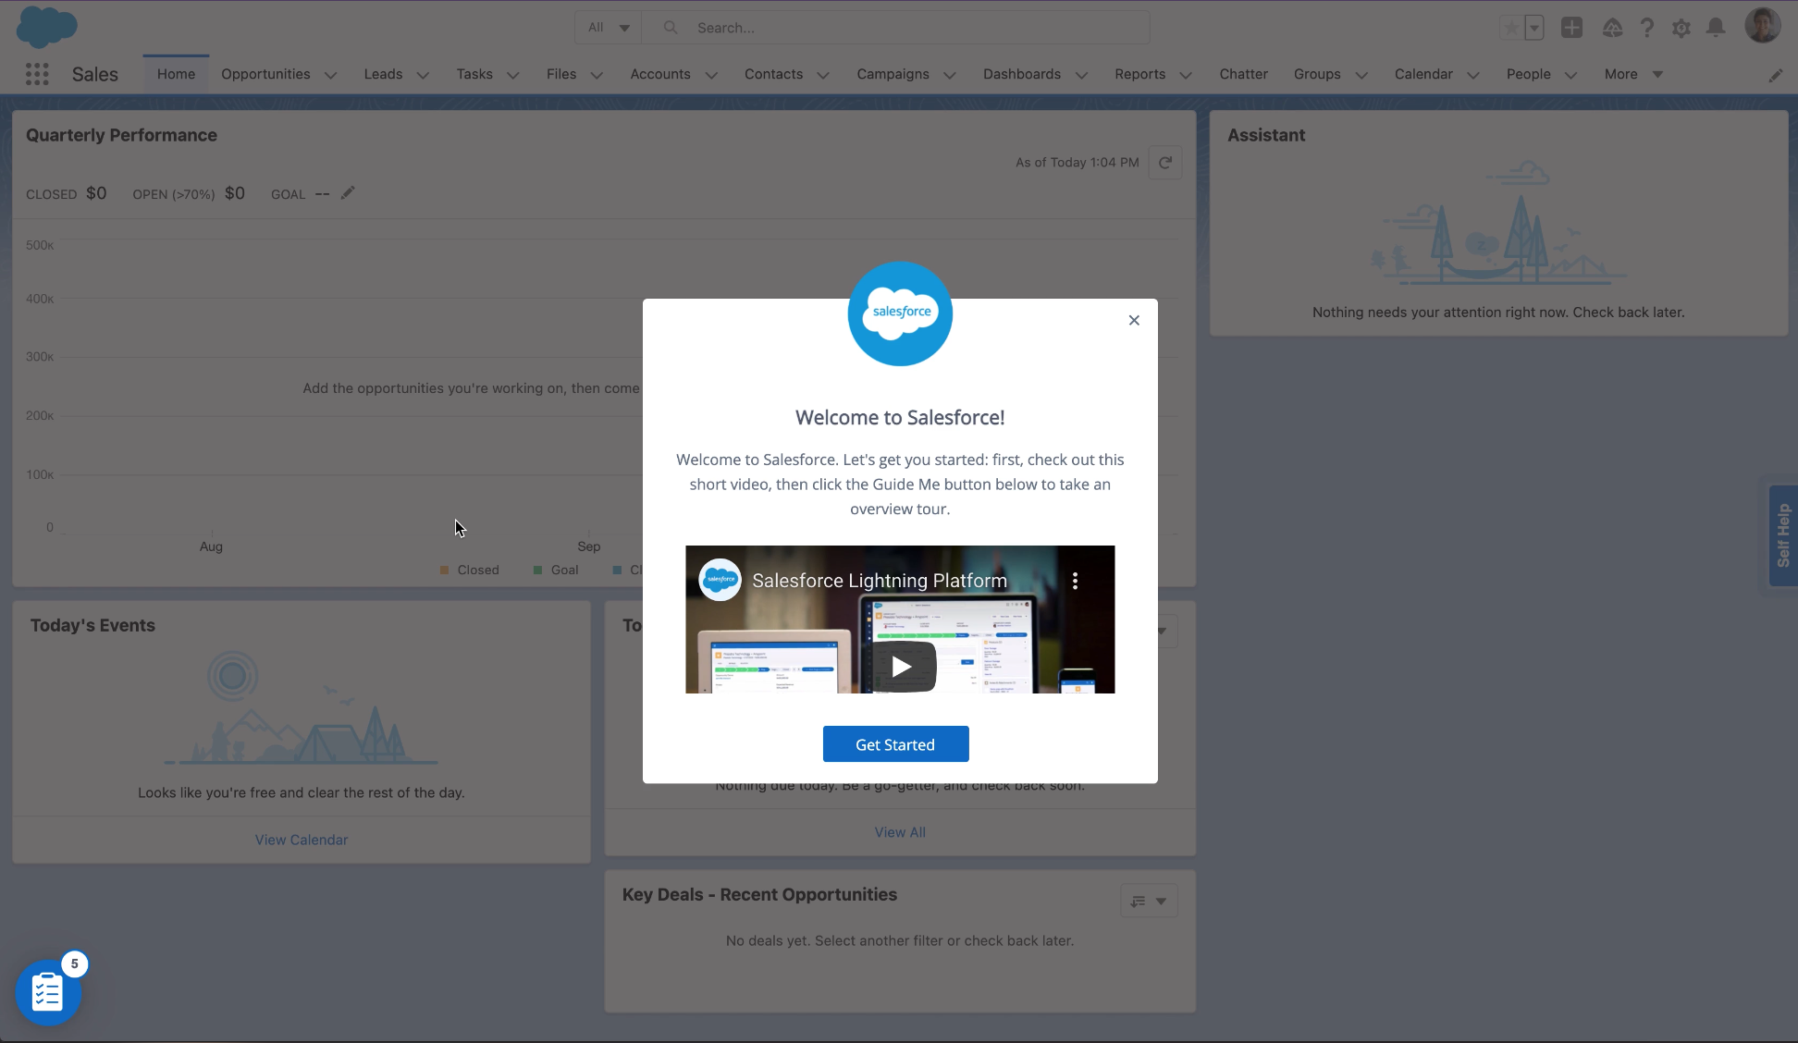1798x1043 pixels.
Task: Switch to the Chatter tab
Action: coord(1243,74)
